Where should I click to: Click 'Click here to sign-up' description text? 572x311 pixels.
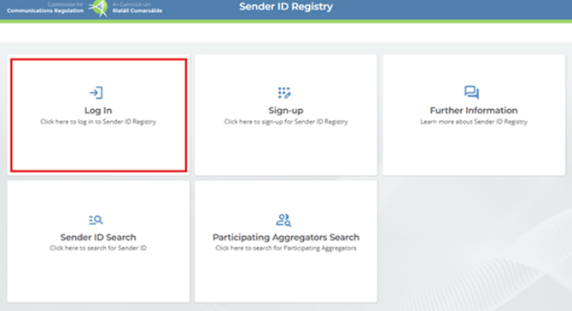[286, 122]
